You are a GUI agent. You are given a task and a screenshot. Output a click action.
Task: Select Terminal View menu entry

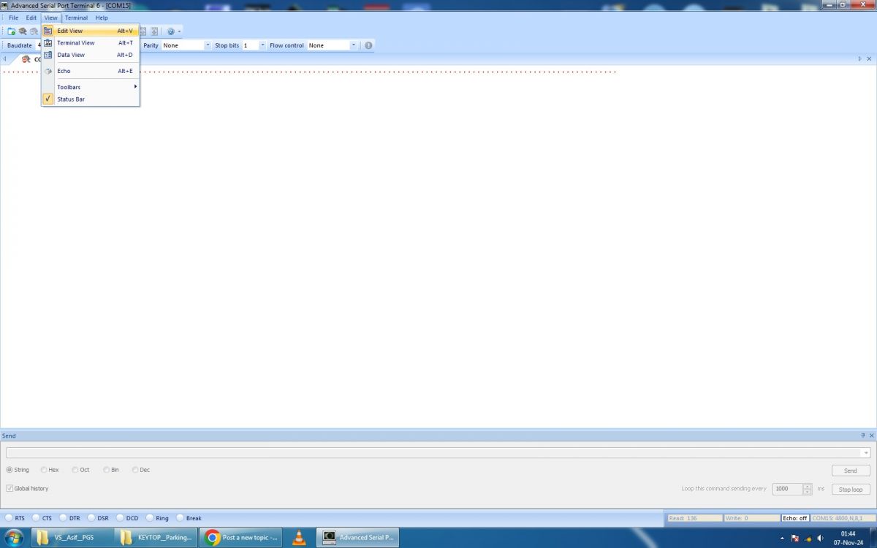click(90, 43)
